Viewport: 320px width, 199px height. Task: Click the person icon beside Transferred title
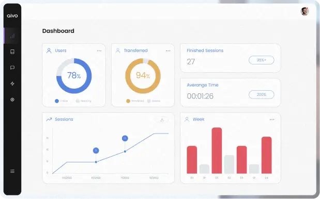pyautogui.click(x=118, y=51)
